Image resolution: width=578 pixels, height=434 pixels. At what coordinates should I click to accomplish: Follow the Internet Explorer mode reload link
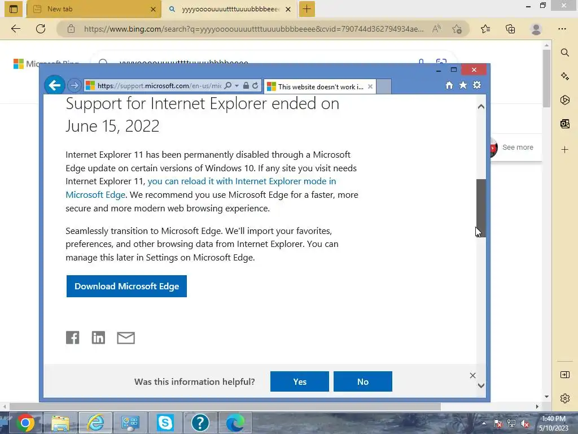(201, 188)
